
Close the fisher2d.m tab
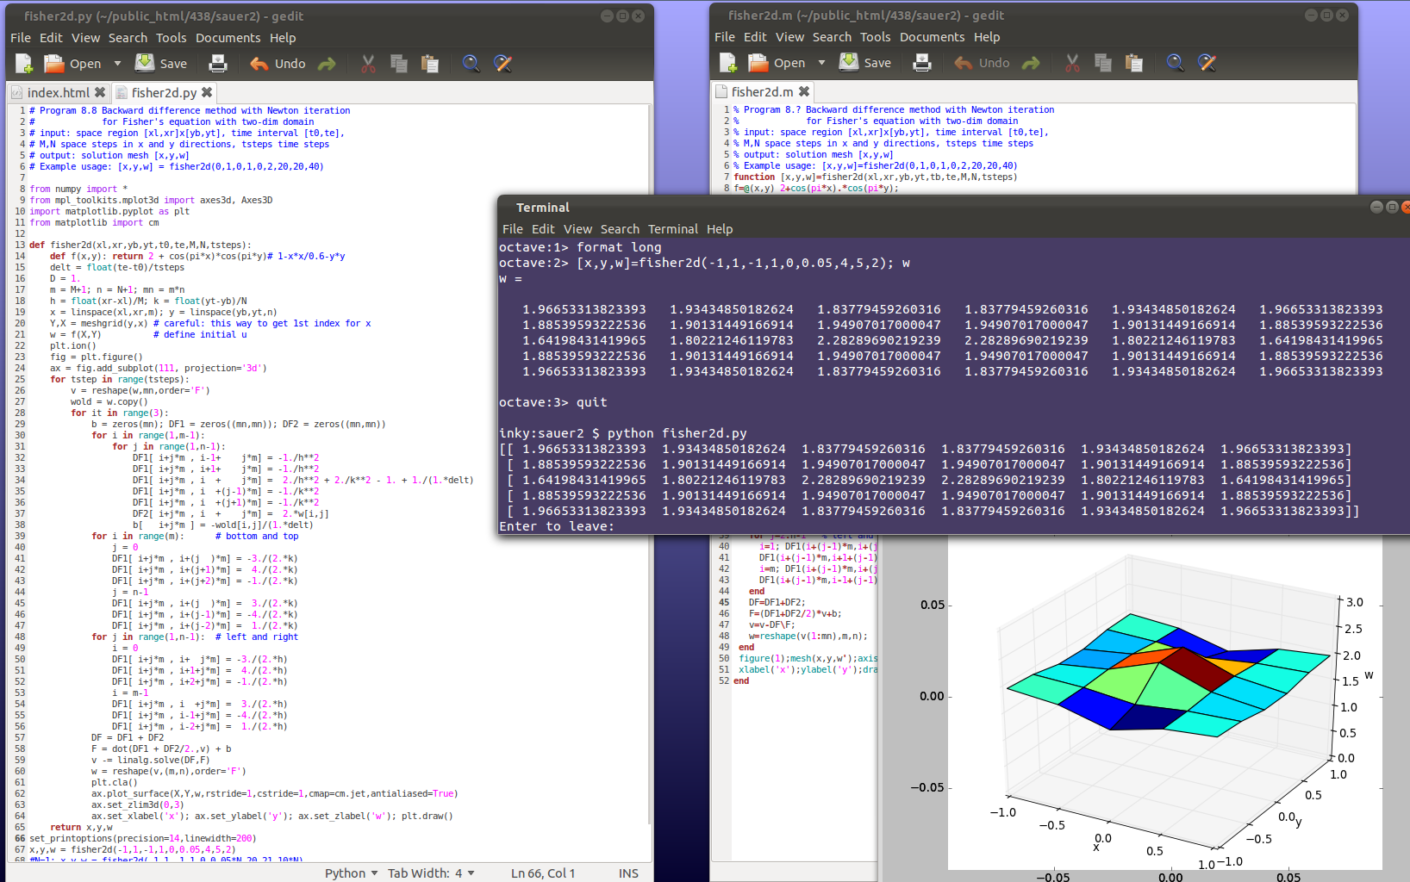coord(804,91)
